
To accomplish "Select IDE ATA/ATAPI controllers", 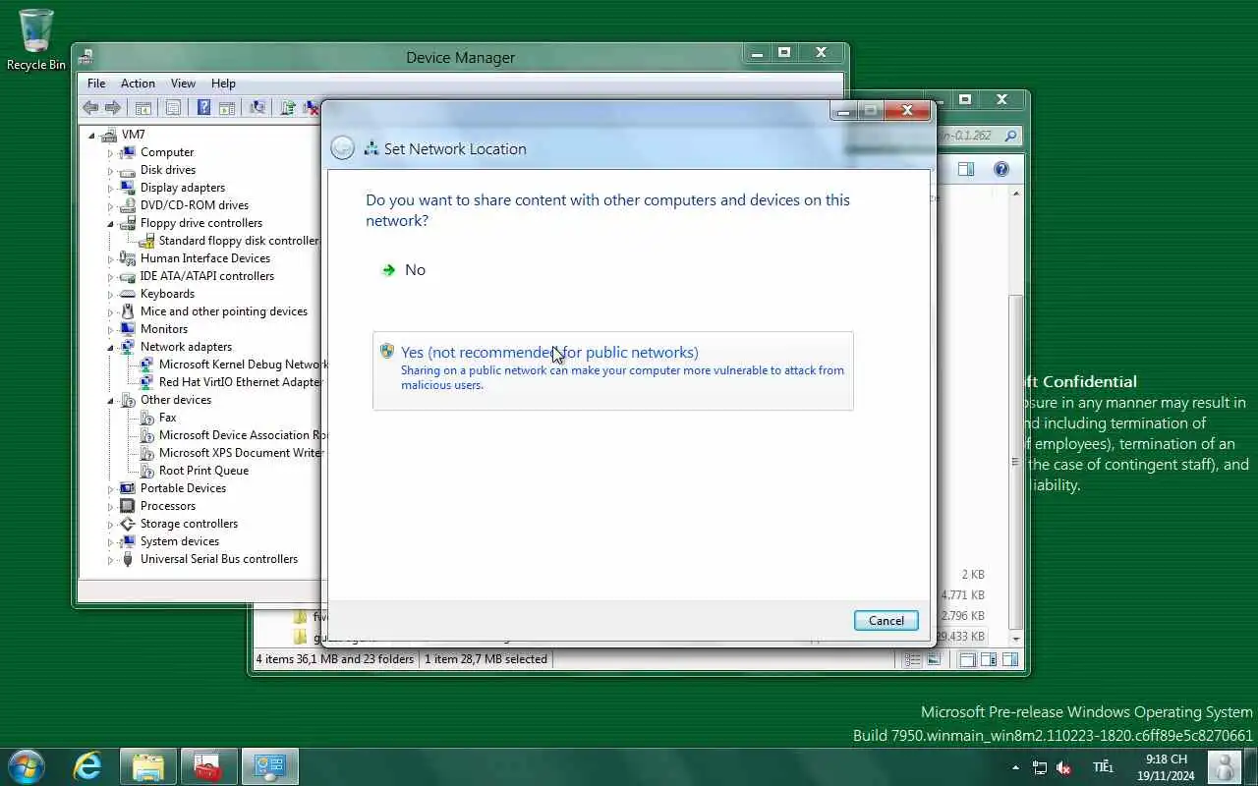I will pyautogui.click(x=206, y=276).
